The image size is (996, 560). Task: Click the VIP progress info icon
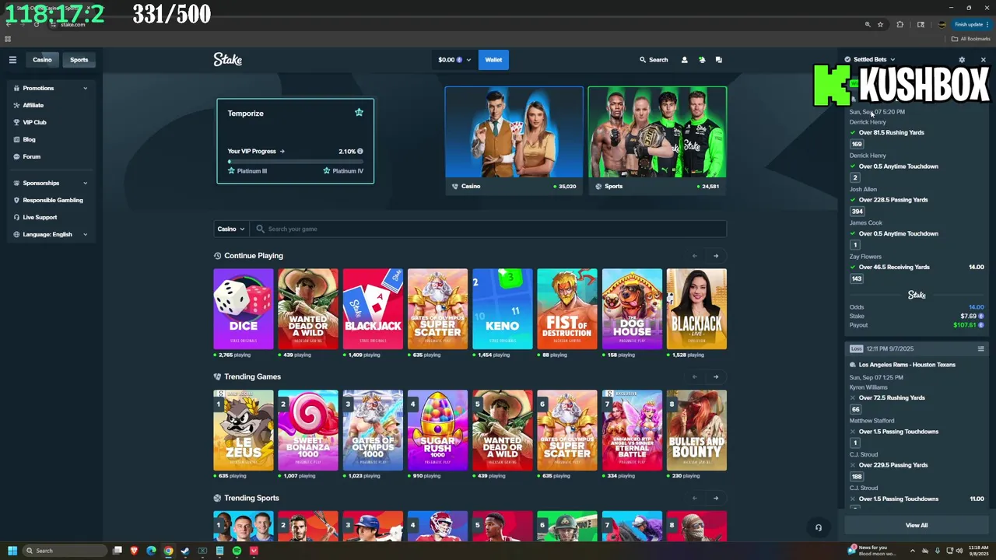[359, 151]
